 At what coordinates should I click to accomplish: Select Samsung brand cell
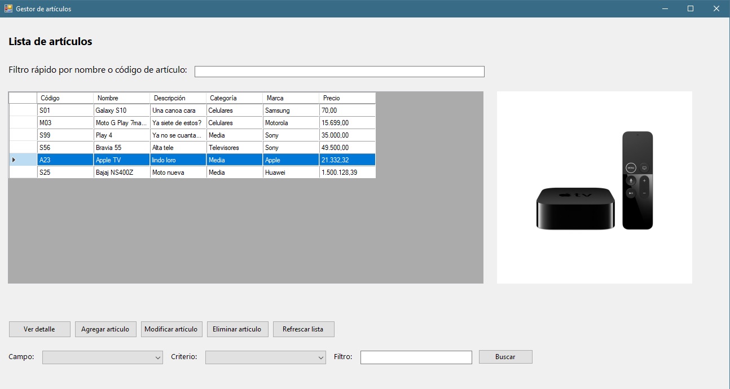pos(291,110)
